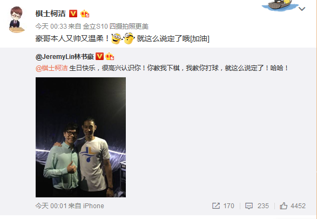Image resolution: width=317 pixels, height=219 pixels.
Task: Click the first minion emoji in the post
Action: pyautogui.click(x=116, y=38)
